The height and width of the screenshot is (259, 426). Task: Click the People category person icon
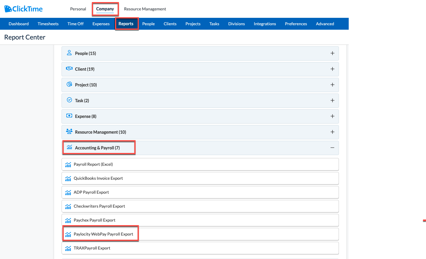(69, 53)
